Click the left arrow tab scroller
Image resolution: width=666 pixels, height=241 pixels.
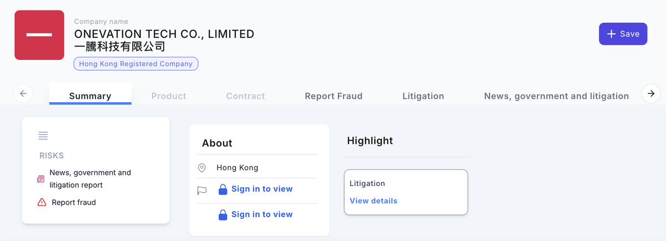(x=23, y=93)
